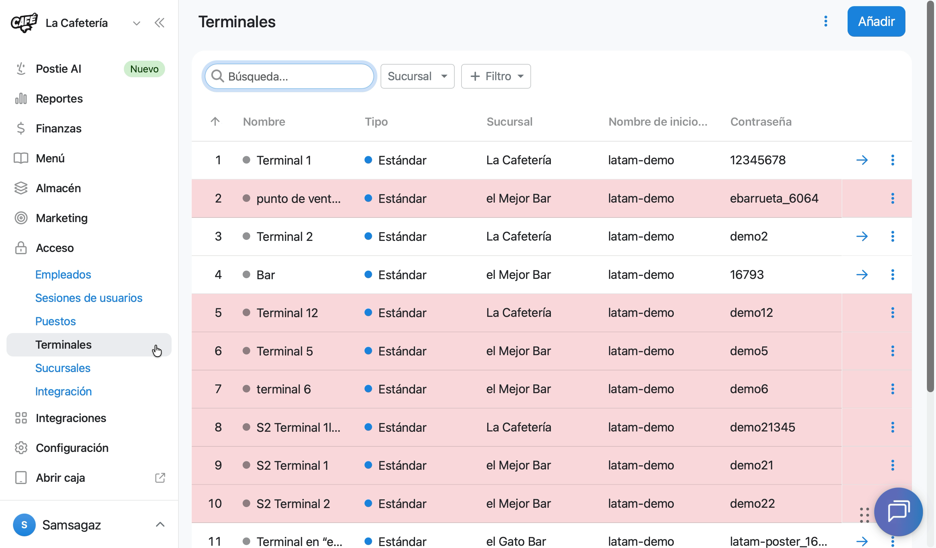The height and width of the screenshot is (548, 936).
Task: Click the Añadir button
Action: 876,21
